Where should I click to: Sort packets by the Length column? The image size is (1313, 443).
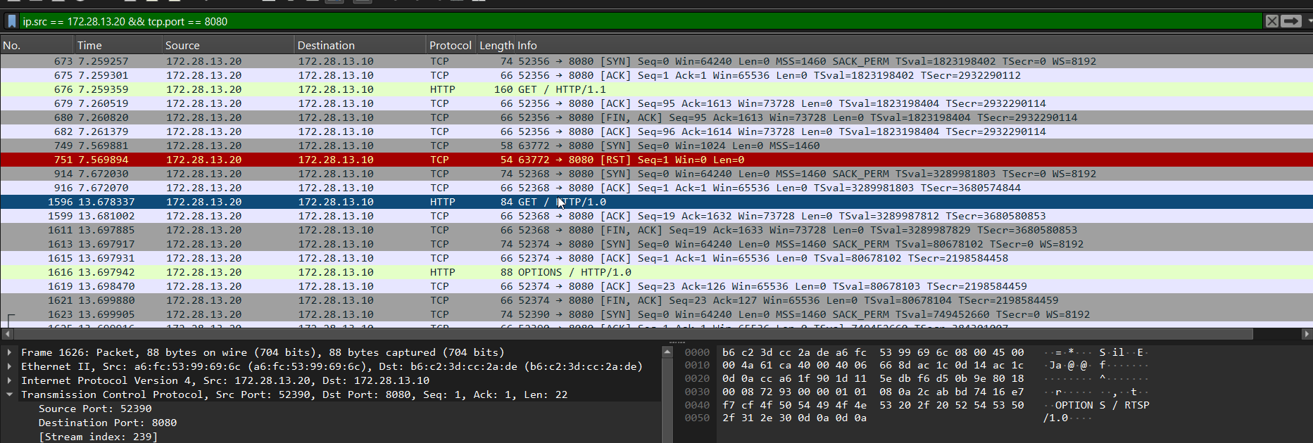[x=496, y=45]
